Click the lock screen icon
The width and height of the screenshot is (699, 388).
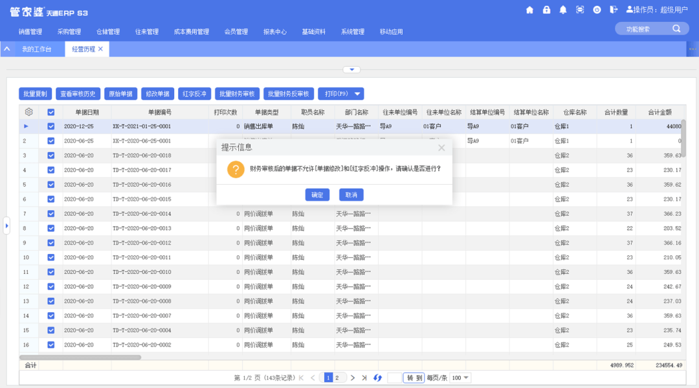[547, 10]
